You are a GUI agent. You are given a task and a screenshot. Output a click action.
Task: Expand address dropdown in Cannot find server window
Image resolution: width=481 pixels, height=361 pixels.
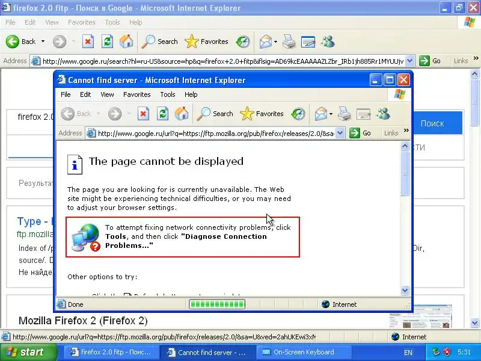[x=340, y=133]
